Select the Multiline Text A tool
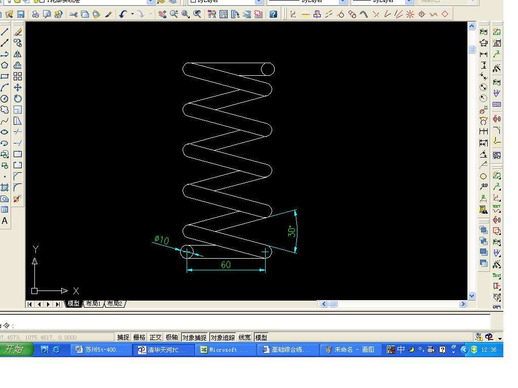The width and height of the screenshot is (518, 388). (4, 221)
